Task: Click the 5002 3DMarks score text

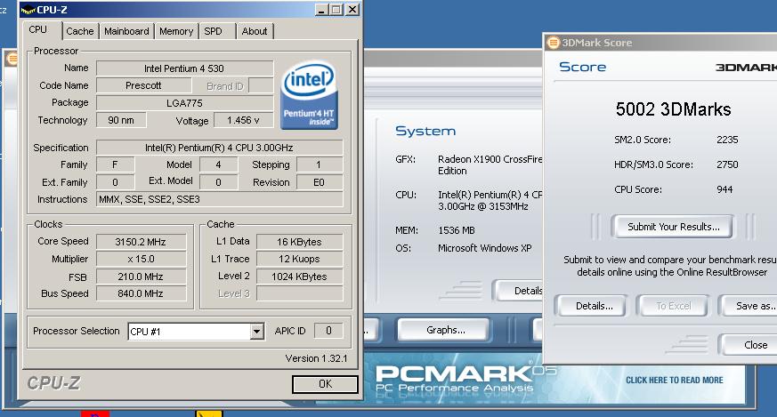Action: tap(673, 109)
